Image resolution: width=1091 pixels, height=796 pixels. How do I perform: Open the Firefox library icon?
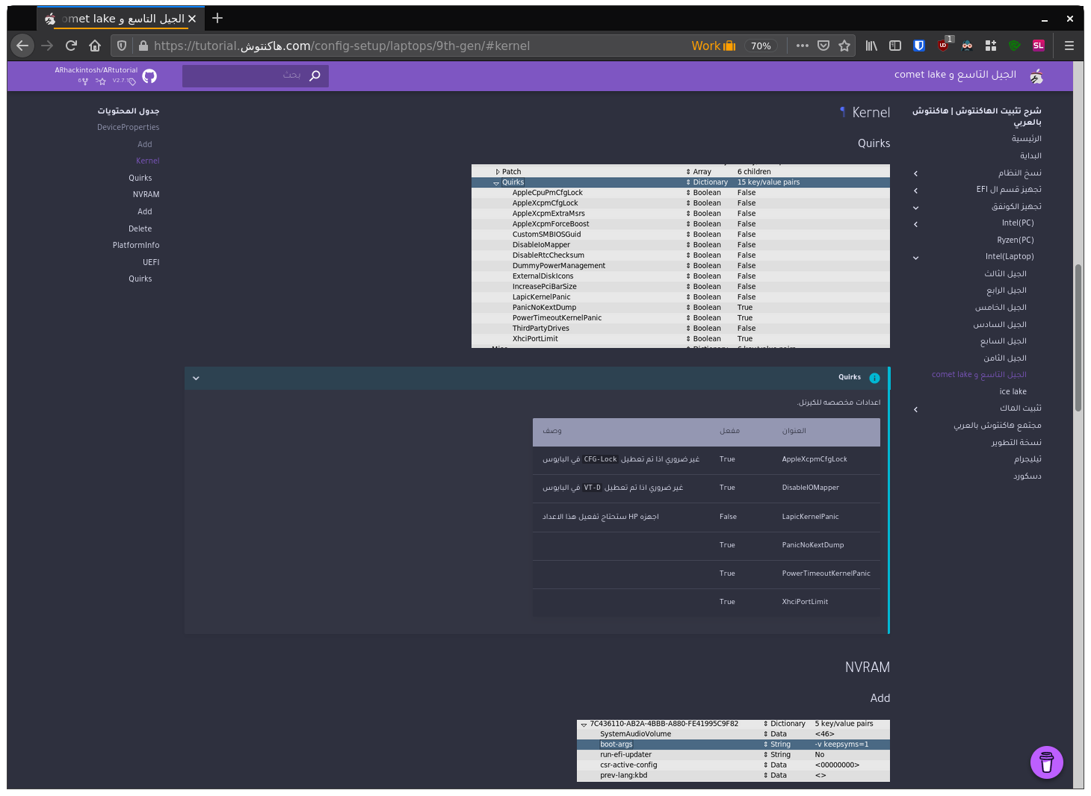[x=871, y=46]
